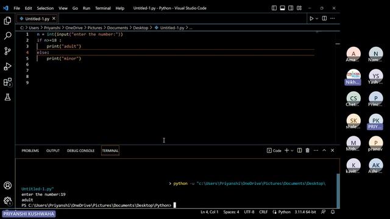Click participant avatar PK

[375, 120]
